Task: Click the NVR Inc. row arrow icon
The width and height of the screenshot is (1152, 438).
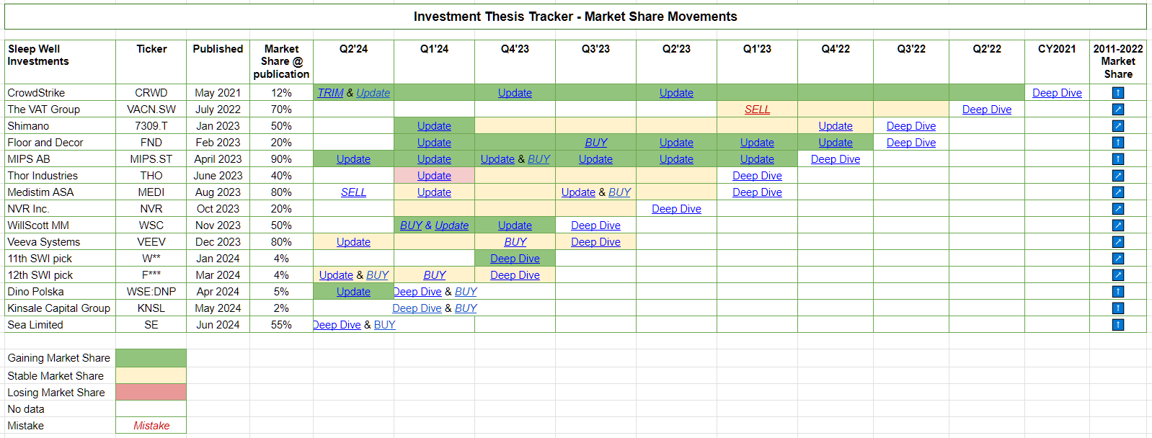Action: pyautogui.click(x=1117, y=209)
